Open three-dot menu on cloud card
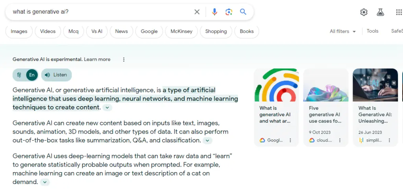This screenshot has height=189, width=403. pos(340,140)
